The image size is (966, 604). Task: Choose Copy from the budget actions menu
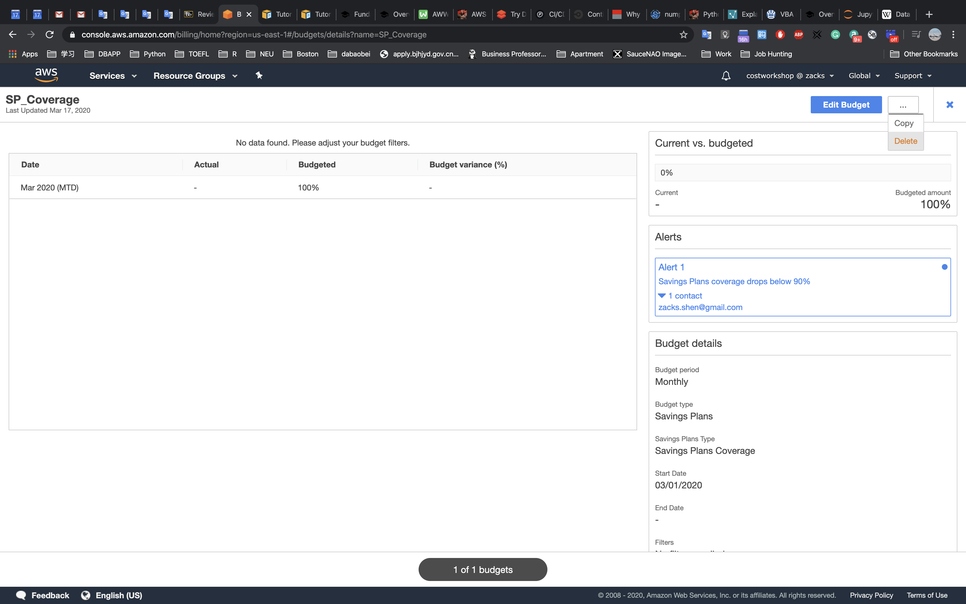(904, 123)
